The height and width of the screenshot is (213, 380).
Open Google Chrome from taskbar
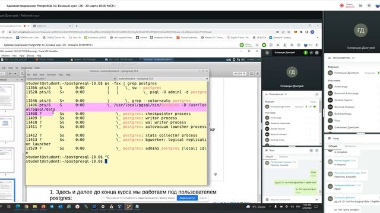pyautogui.click(x=26, y=206)
